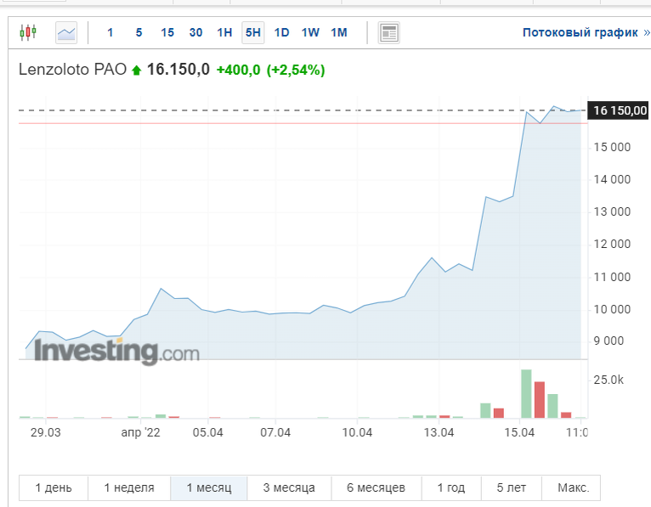Viewport: 651px width, 507px height.
Task: Click the 07.04 date axis label
Action: (275, 433)
